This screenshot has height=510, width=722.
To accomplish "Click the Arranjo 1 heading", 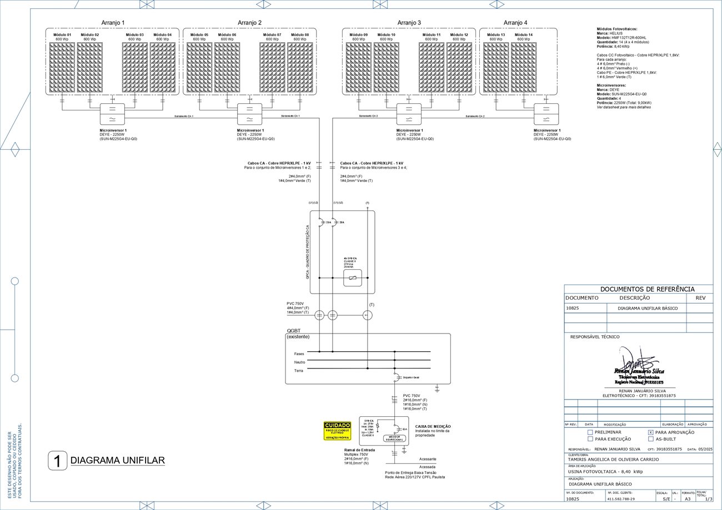I will coord(113,23).
